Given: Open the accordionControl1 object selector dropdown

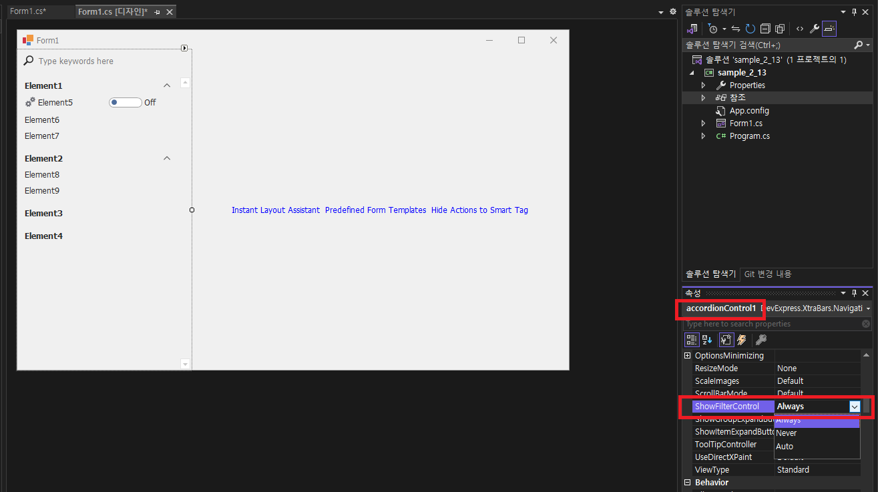Looking at the screenshot, I should (868, 308).
